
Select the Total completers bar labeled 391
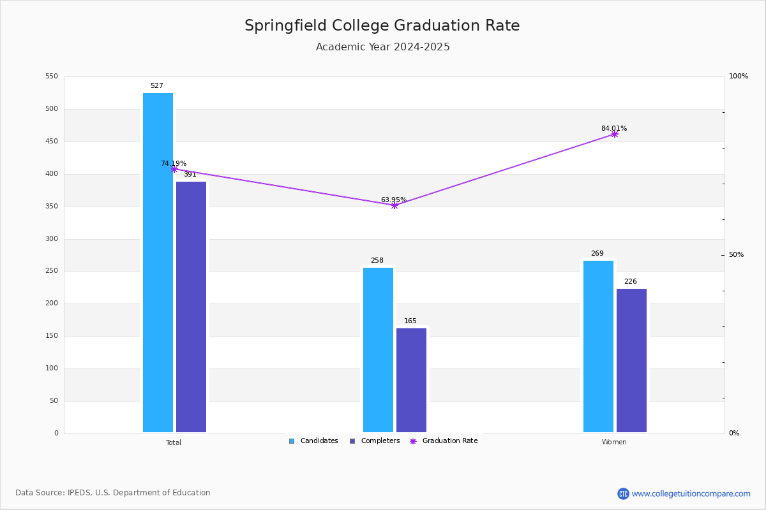point(191,307)
